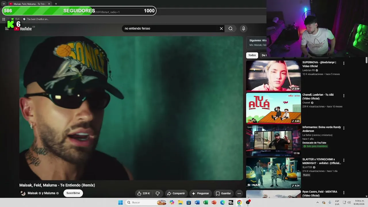Open the SUPERNOVA video thumbnail

[x=273, y=76]
